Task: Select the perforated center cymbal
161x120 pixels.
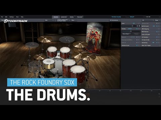Action: (67, 40)
